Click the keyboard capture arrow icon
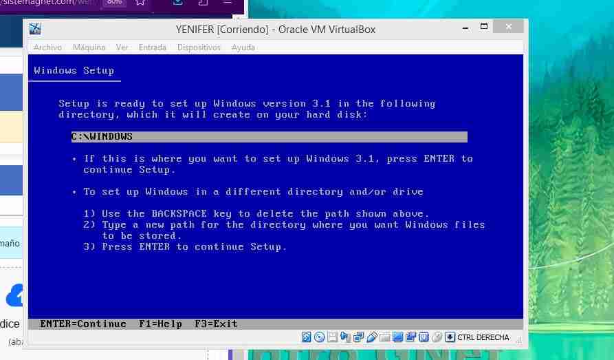Image resolution: width=614 pixels, height=360 pixels. 450,337
